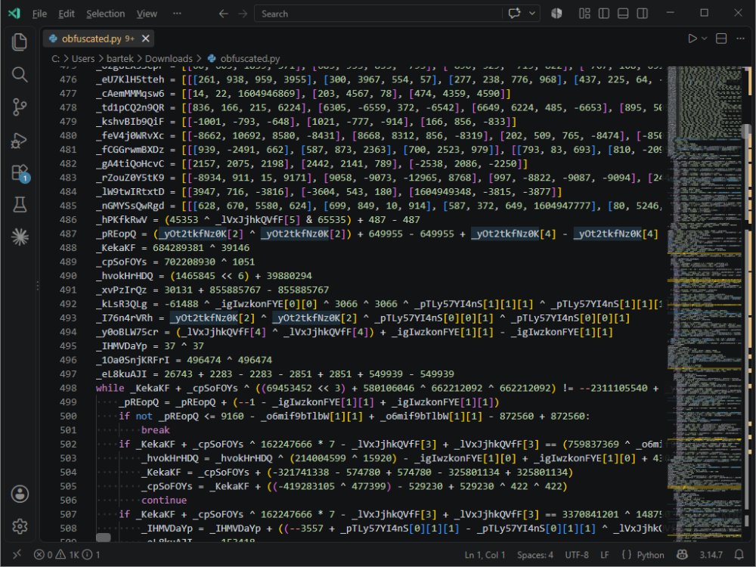Open editor More Actions ellipsis
Image resolution: width=756 pixels, height=567 pixels.
click(741, 39)
